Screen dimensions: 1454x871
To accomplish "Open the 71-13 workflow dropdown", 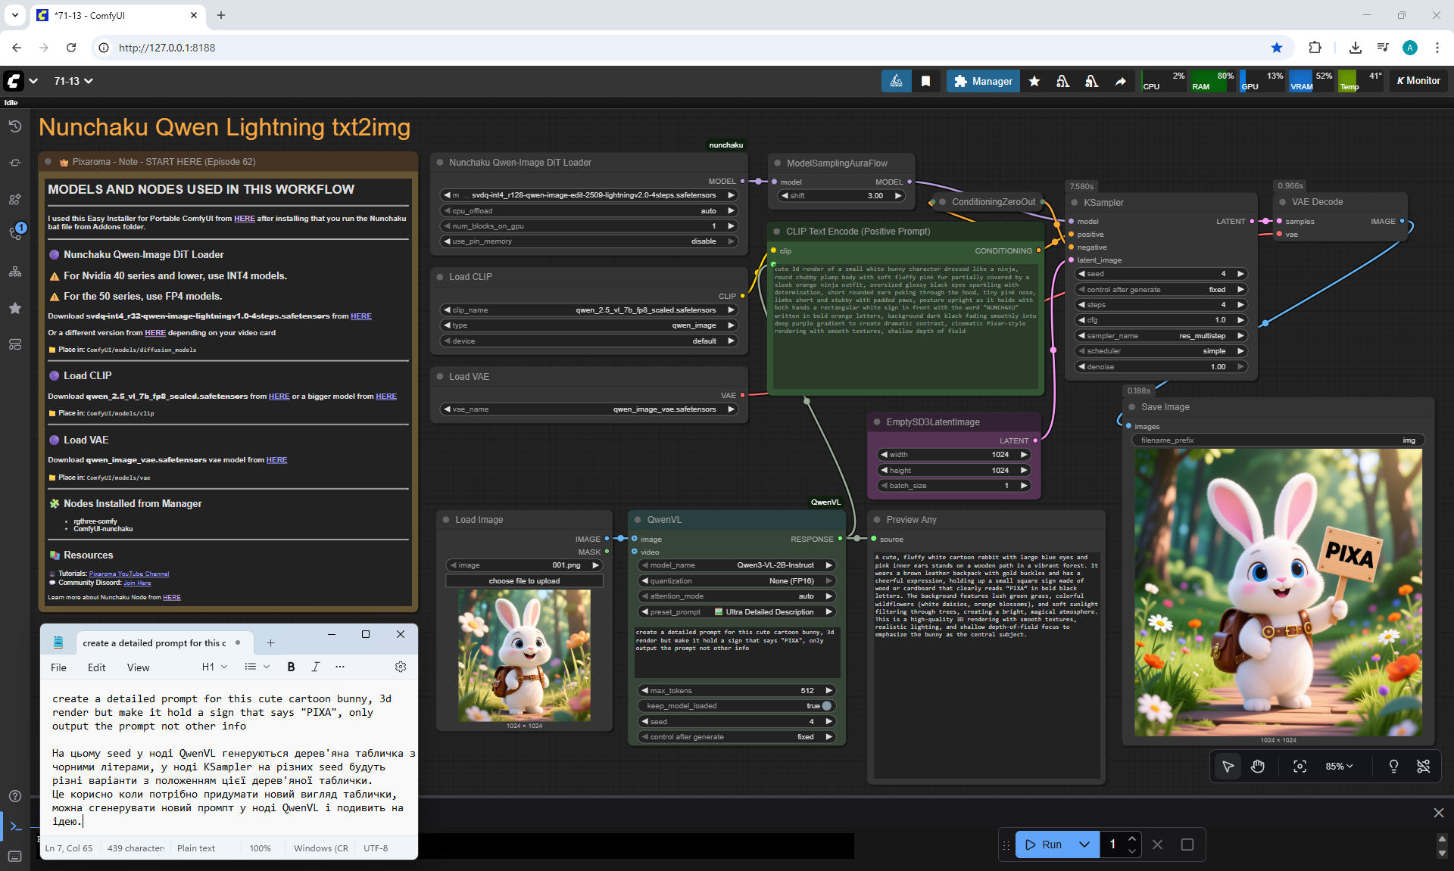I will (73, 81).
